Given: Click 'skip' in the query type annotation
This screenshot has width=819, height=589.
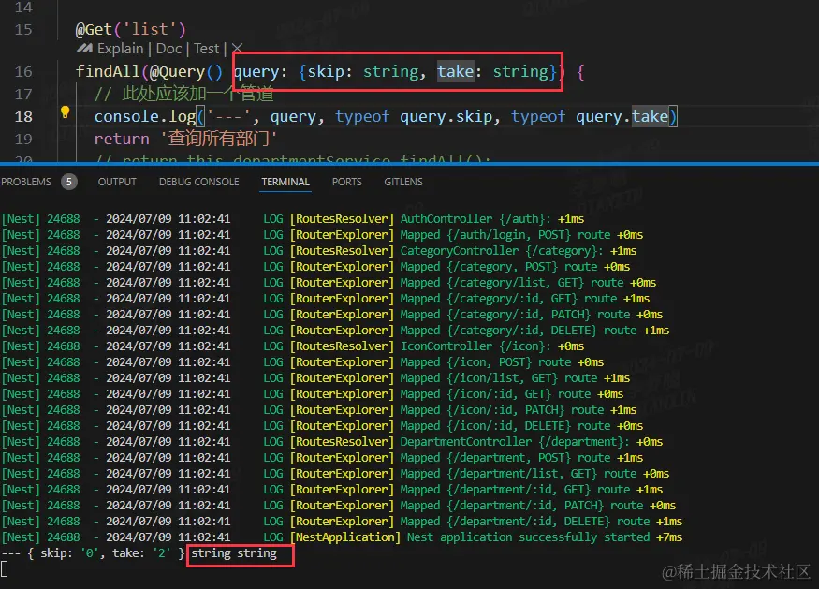Looking at the screenshot, I should [x=326, y=71].
